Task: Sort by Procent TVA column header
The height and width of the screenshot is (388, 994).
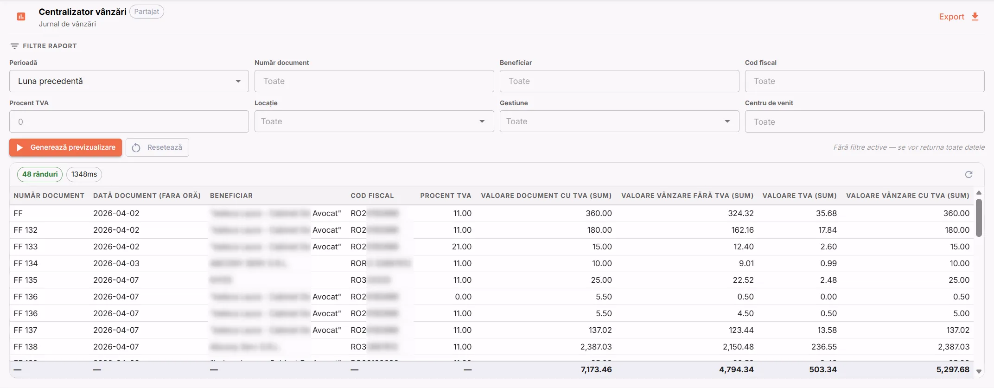Action: [446, 196]
